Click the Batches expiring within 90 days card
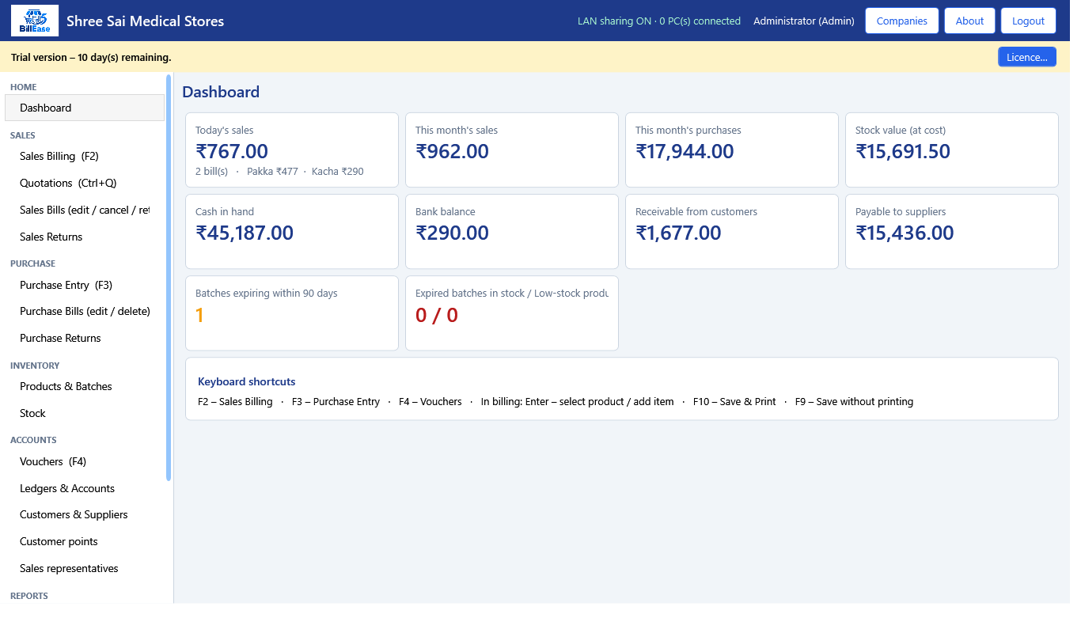Screen dimensions: 1081x633 292,313
